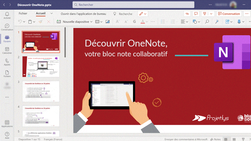Increase font size with large A
Screen dimensions: 251x141
[117, 21]
